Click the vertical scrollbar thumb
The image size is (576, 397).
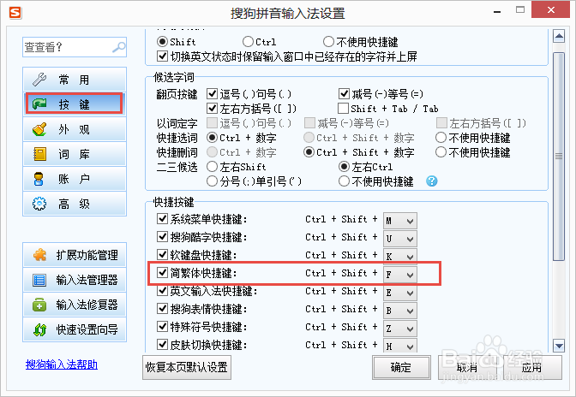point(559,157)
